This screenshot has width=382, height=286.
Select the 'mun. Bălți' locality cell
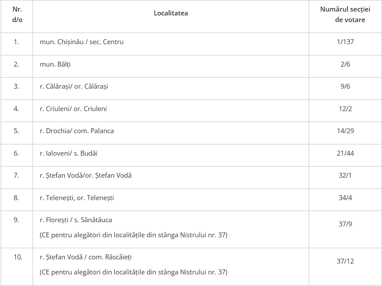click(55, 64)
